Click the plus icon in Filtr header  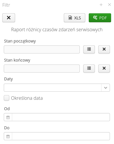pyautogui.click(x=101, y=5)
